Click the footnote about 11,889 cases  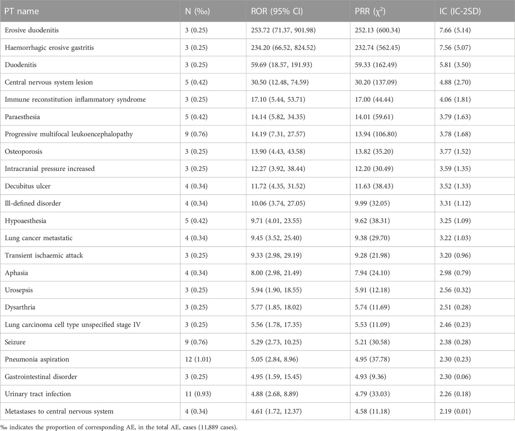119,427
